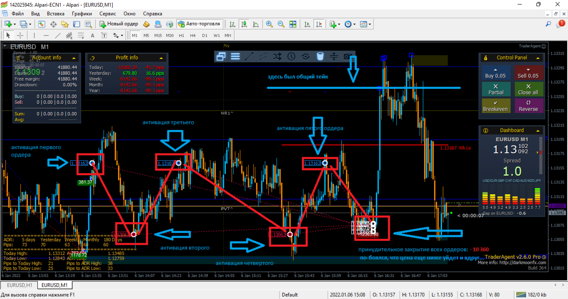Click the Breakeven button
Viewport: 568px width, 299px height.
coord(496,106)
